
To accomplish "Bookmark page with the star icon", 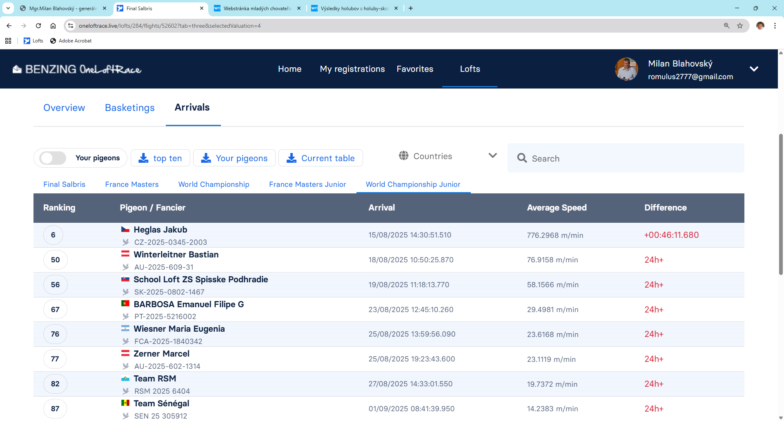I will coord(740,26).
